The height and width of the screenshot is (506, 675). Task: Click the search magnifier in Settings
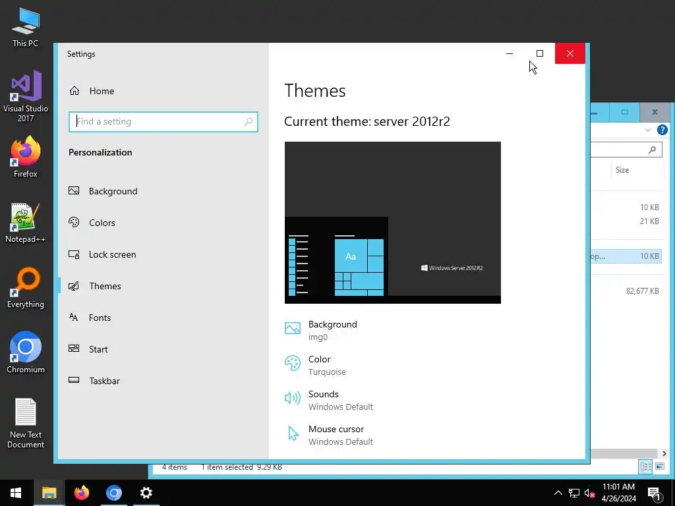[x=249, y=122]
